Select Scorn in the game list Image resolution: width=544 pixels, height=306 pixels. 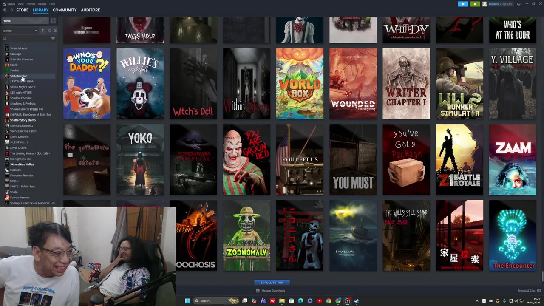14,65
